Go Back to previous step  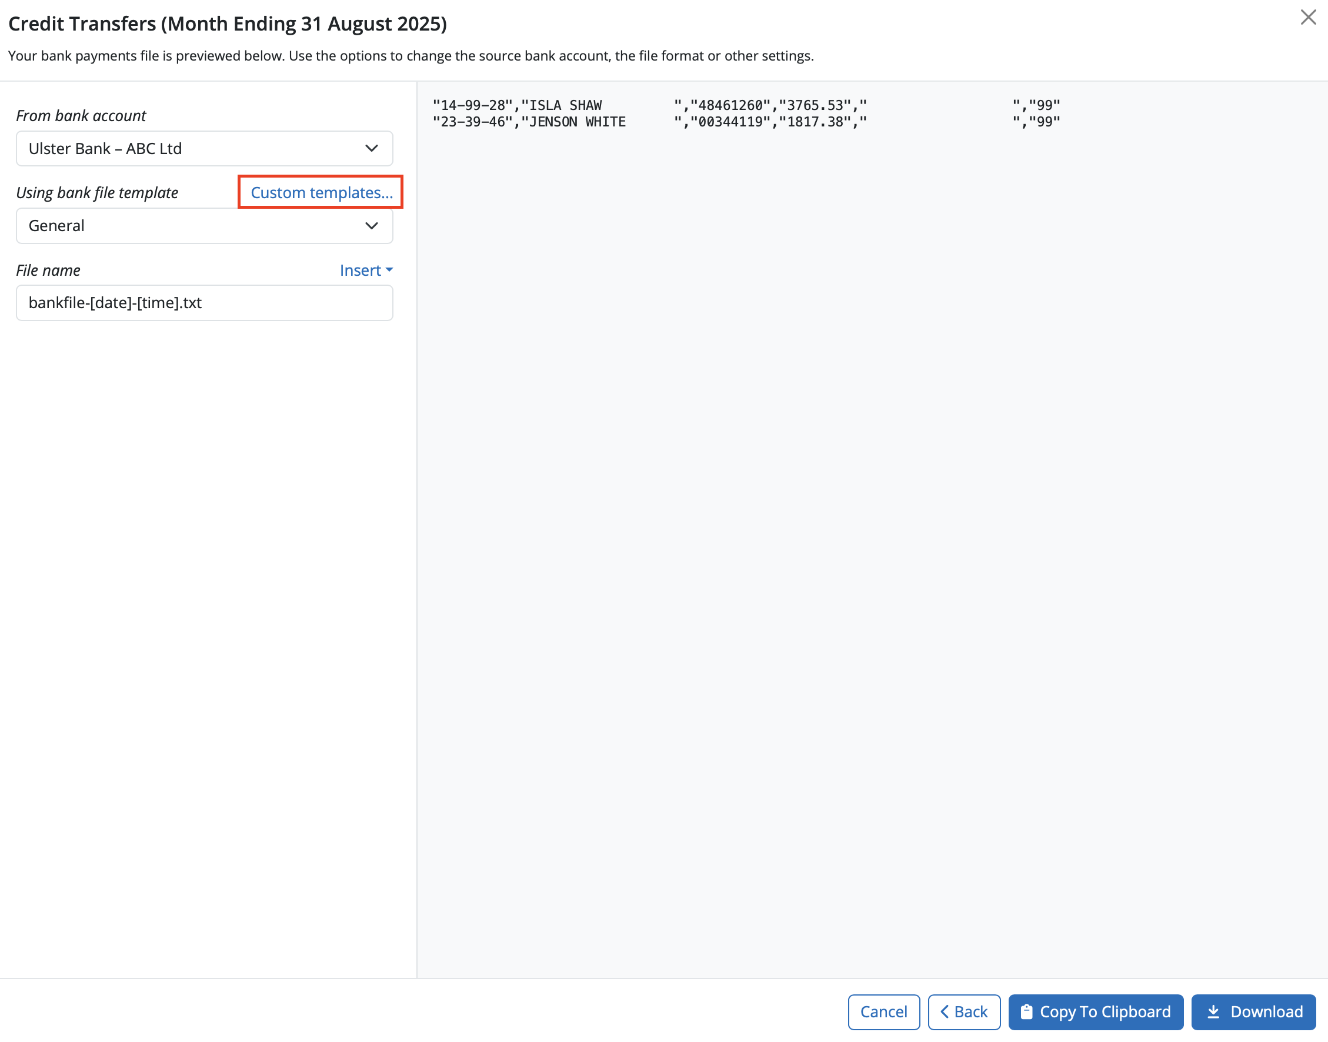[x=964, y=1011]
